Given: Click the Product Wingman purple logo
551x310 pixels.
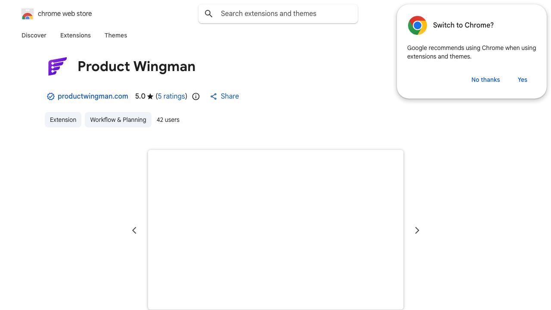Looking at the screenshot, I should pos(57,66).
